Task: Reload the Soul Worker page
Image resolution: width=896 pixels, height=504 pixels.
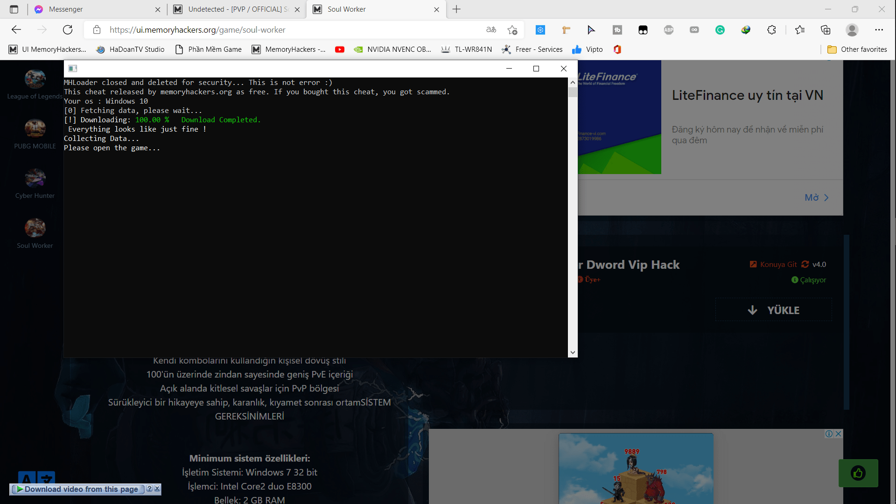Action: coord(68,30)
